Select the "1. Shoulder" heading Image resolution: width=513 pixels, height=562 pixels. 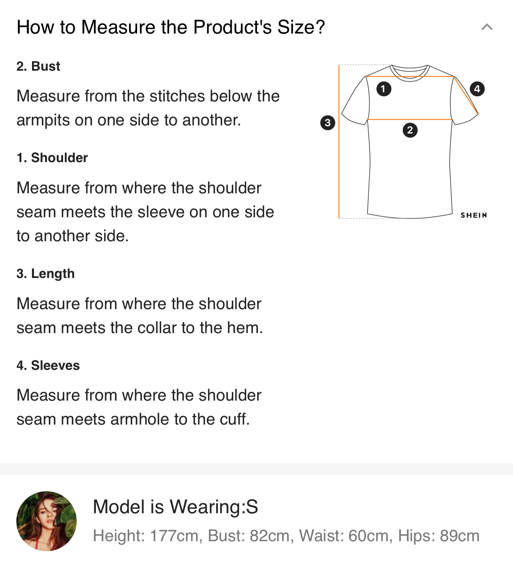[52, 158]
